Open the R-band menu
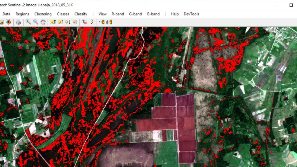Image resolution: width=297 pixels, height=167 pixels. coord(117,14)
